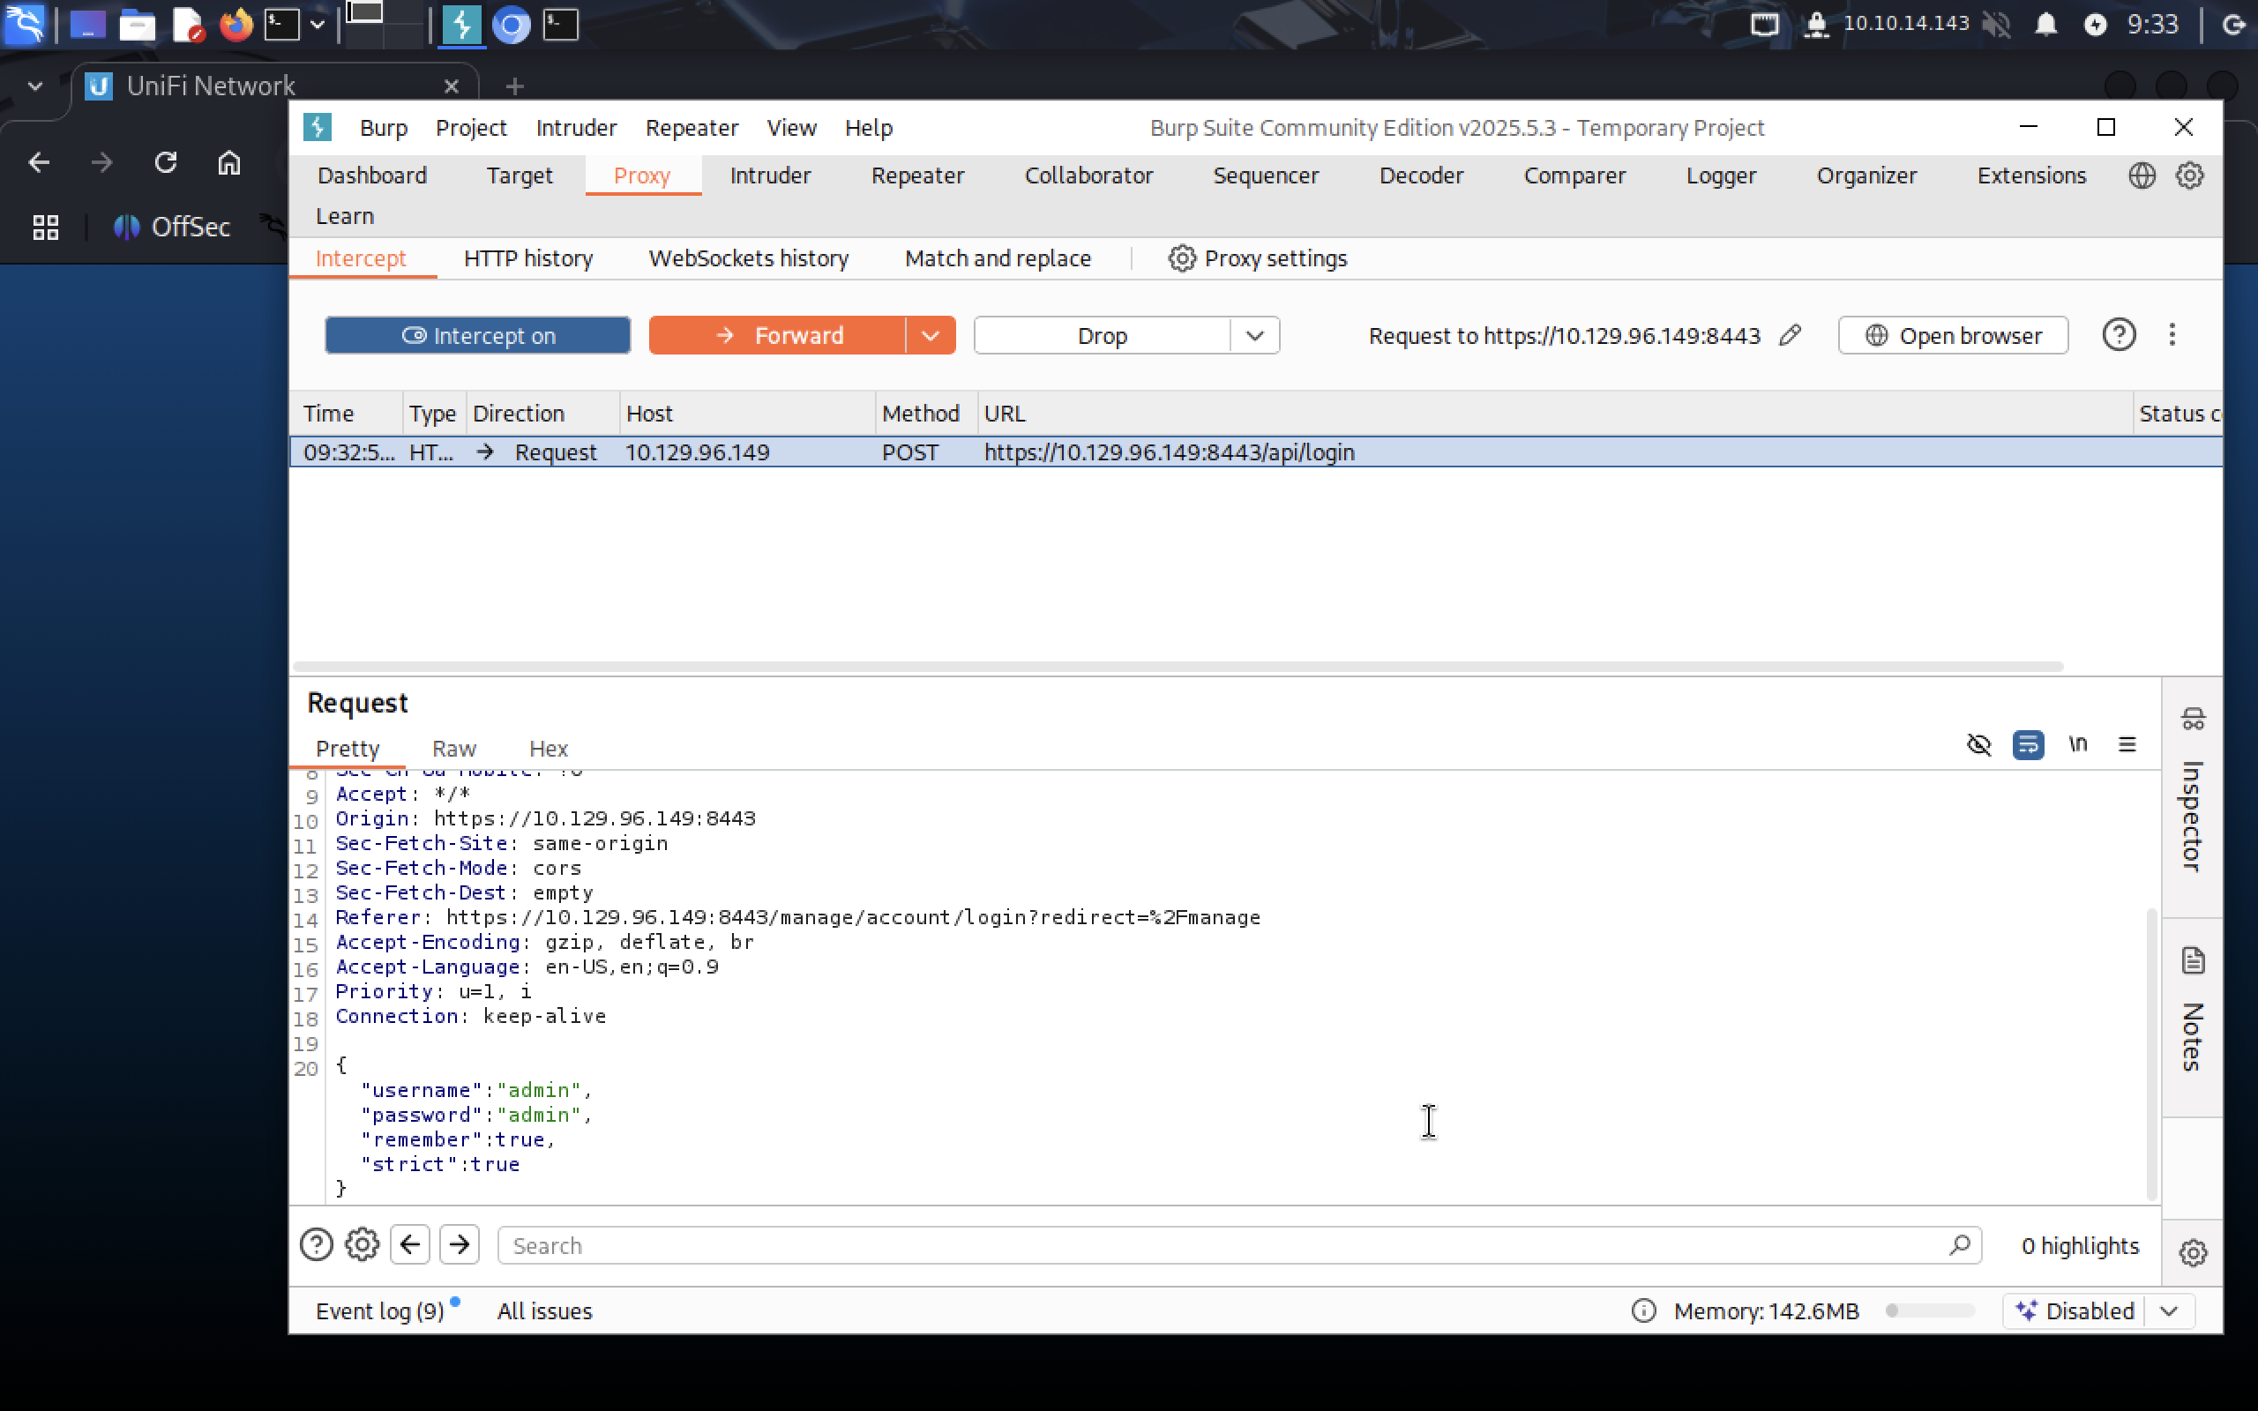
Task: Open file manager from the taskbar
Action: 138,25
